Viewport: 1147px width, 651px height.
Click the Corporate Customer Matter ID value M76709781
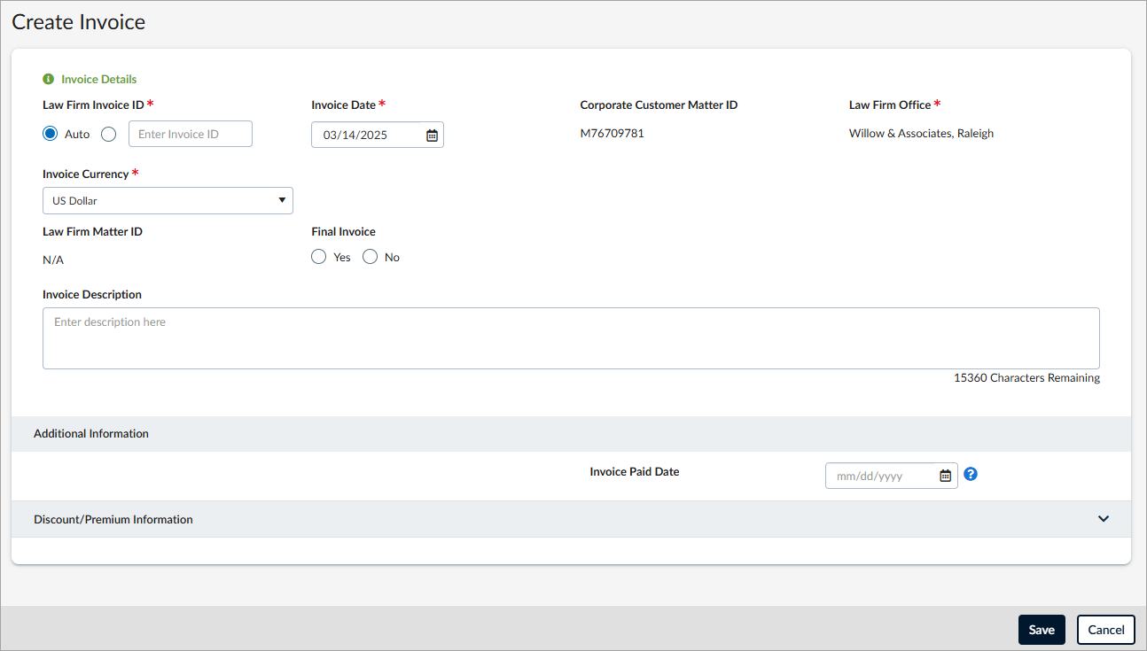click(x=613, y=133)
